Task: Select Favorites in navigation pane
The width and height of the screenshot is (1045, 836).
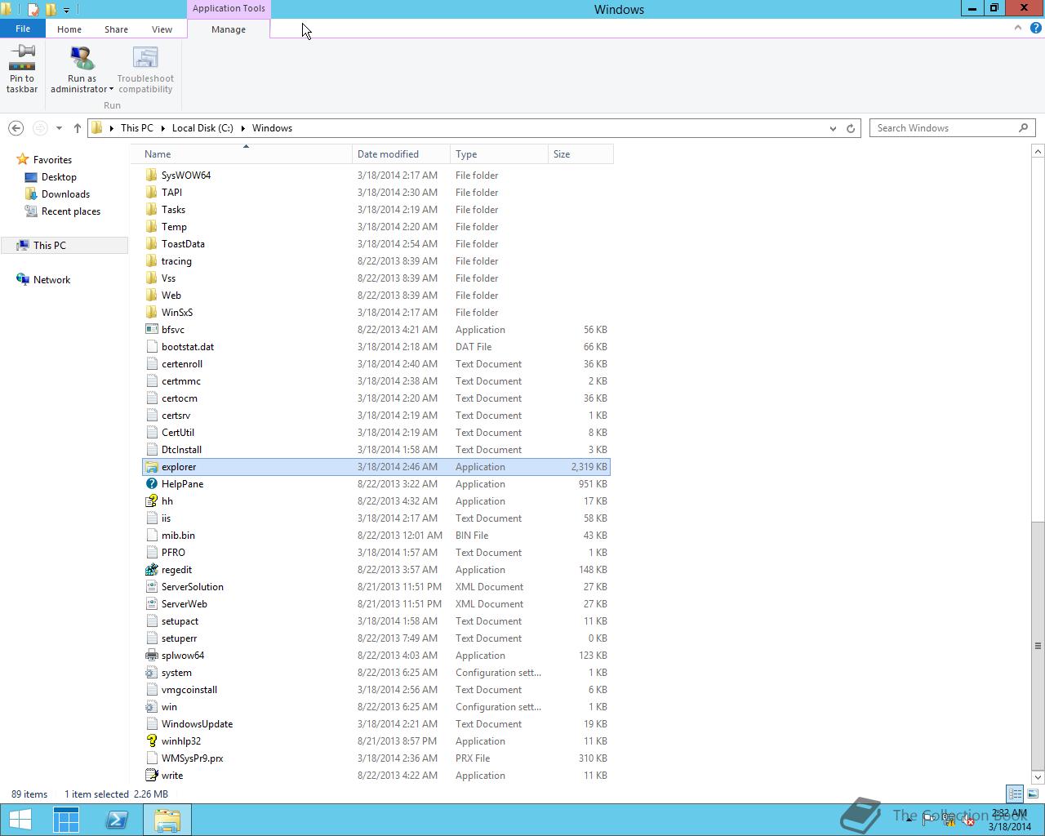Action: pos(52,160)
